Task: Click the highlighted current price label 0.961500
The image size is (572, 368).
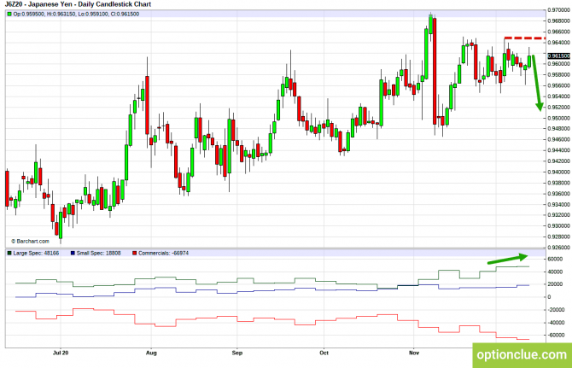Action: click(558, 55)
